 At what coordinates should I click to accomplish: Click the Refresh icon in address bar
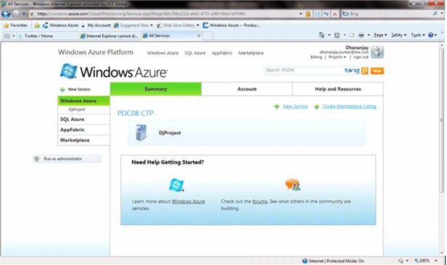pyautogui.click(x=326, y=14)
